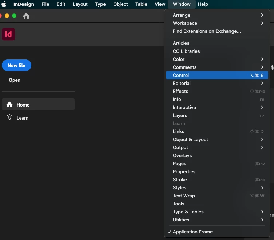Open the Links panel
The height and width of the screenshot is (240, 274).
click(x=217, y=131)
